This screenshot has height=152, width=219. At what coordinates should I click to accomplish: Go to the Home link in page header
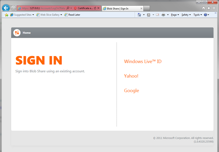tap(27, 33)
